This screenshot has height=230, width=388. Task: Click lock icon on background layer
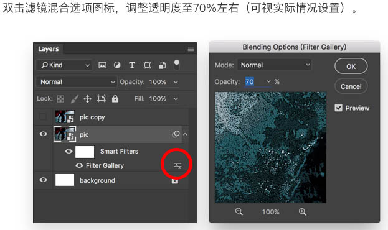[x=175, y=182]
